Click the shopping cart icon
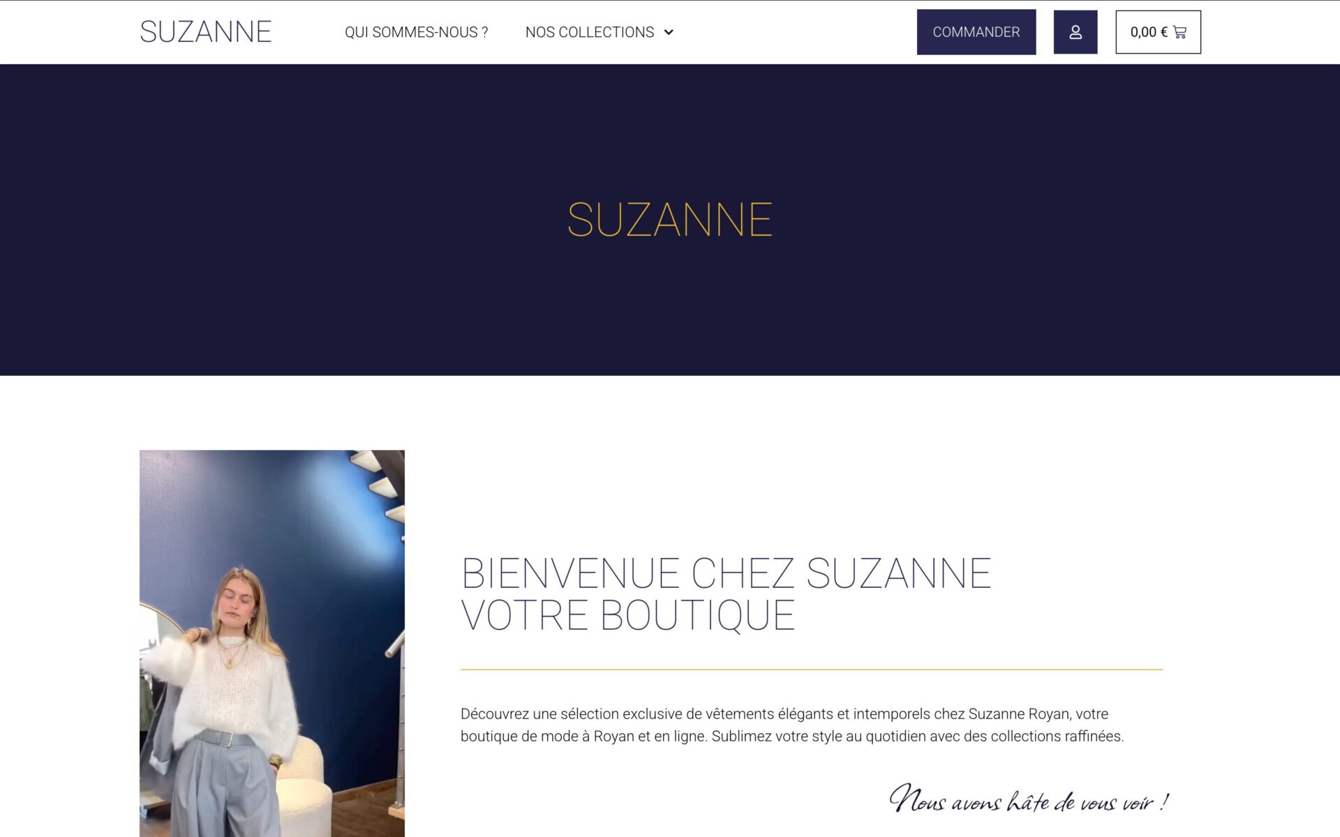Viewport: 1340px width, 837px height. click(x=1179, y=32)
